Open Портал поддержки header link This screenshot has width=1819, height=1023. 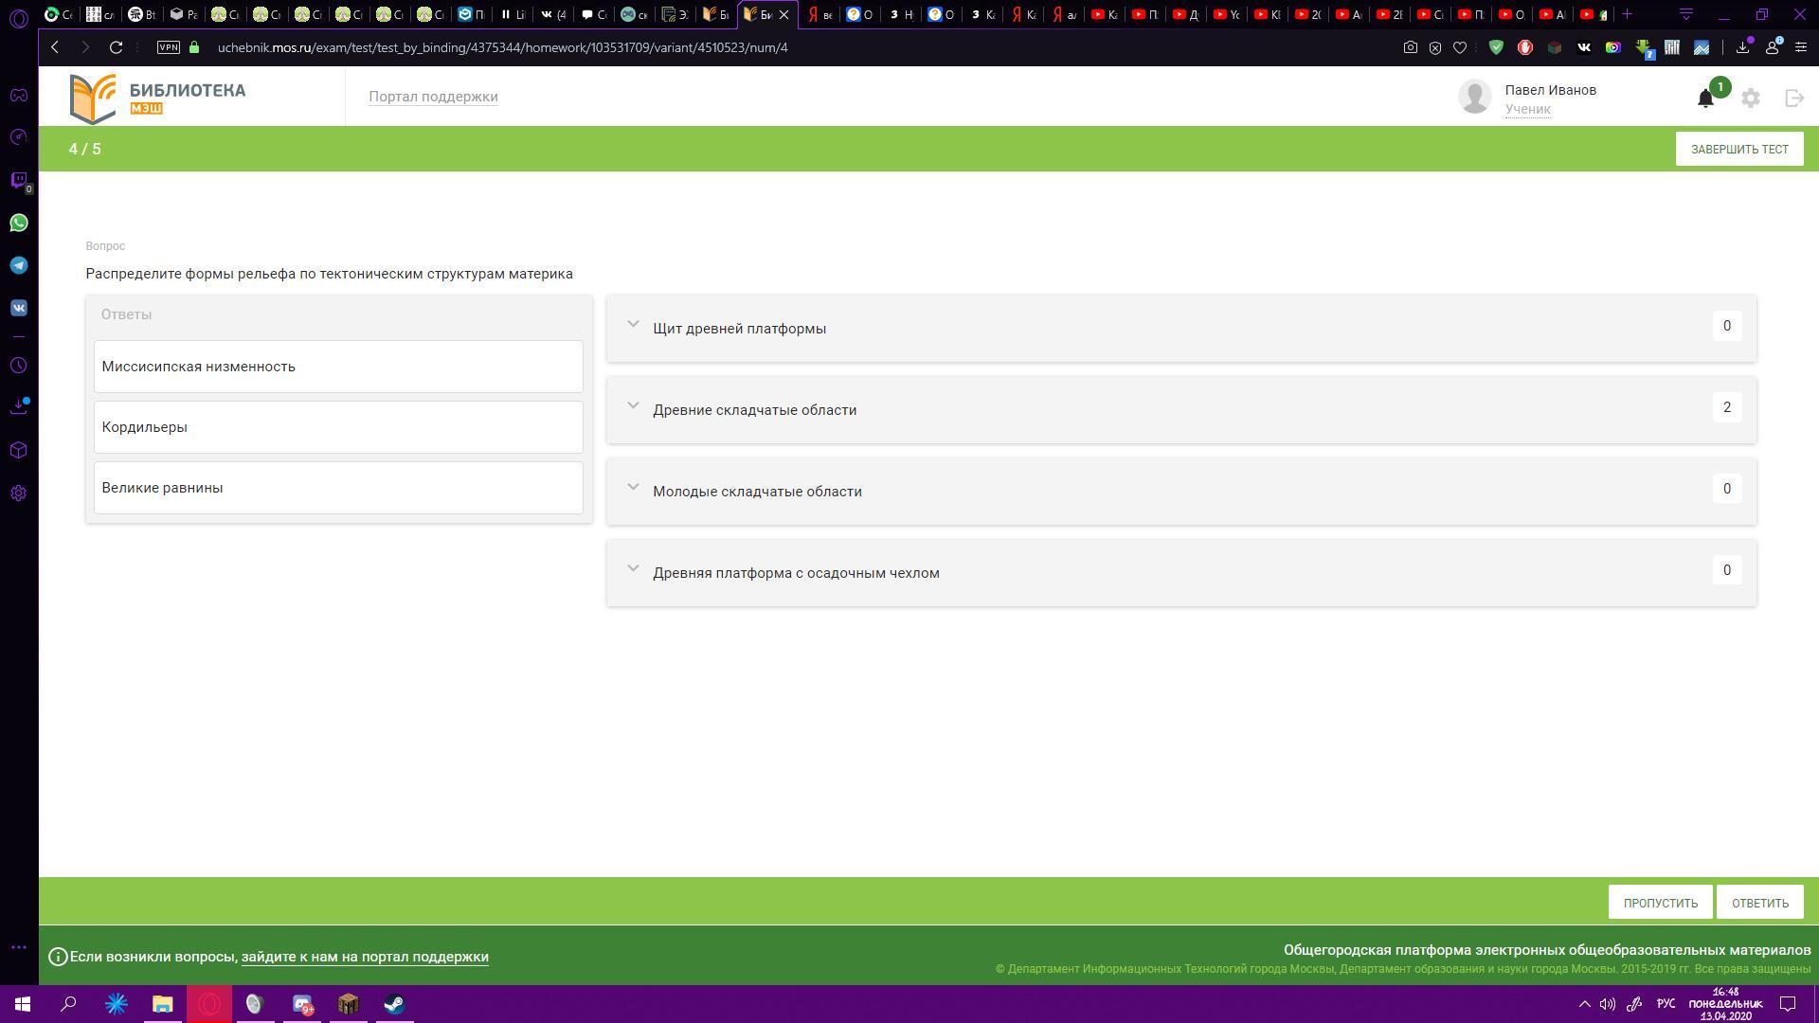[x=433, y=97]
